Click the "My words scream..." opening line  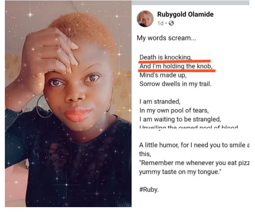click(167, 38)
